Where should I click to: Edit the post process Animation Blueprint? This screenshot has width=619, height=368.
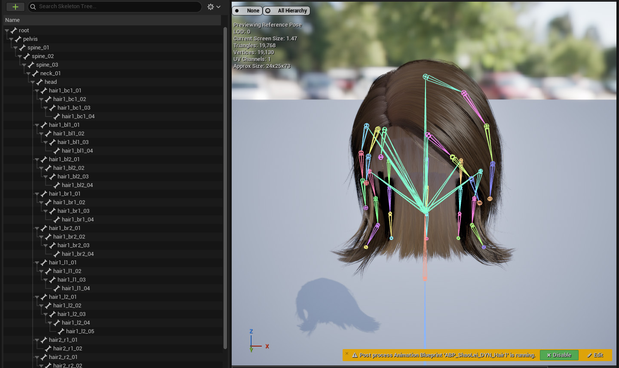[x=595, y=355]
